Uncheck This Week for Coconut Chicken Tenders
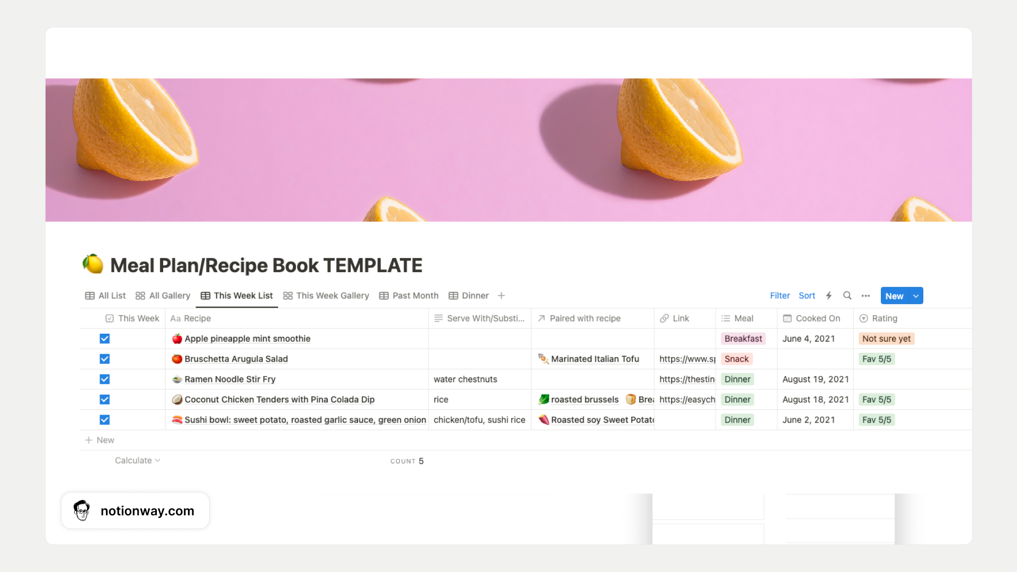The width and height of the screenshot is (1017, 572). pos(105,399)
